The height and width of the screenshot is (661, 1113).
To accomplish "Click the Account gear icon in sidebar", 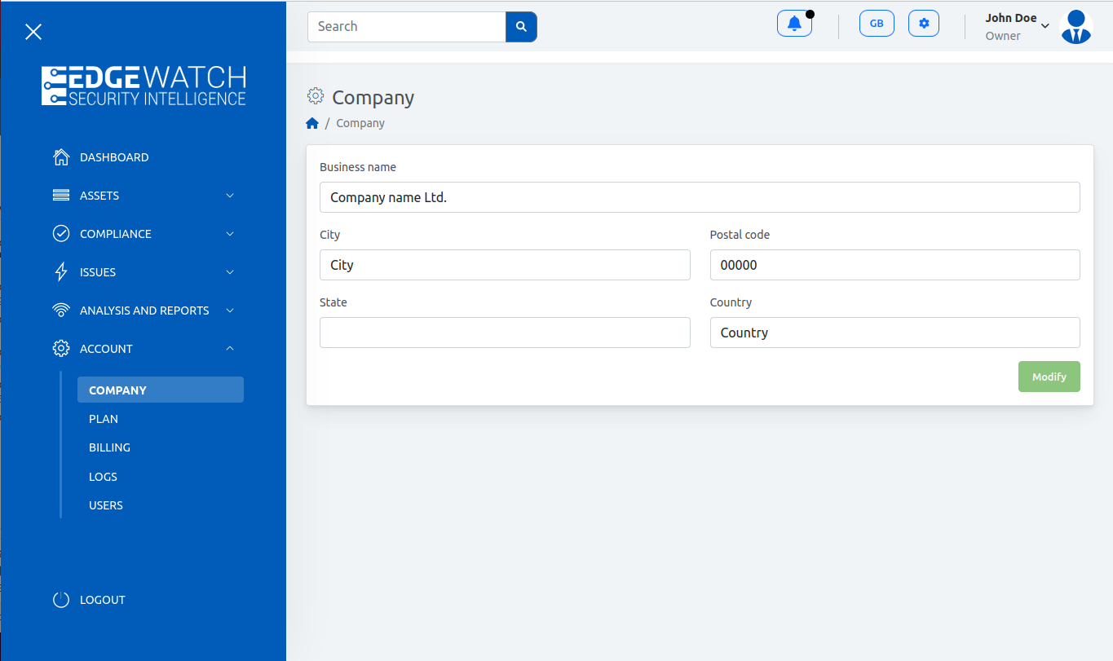I will point(61,349).
